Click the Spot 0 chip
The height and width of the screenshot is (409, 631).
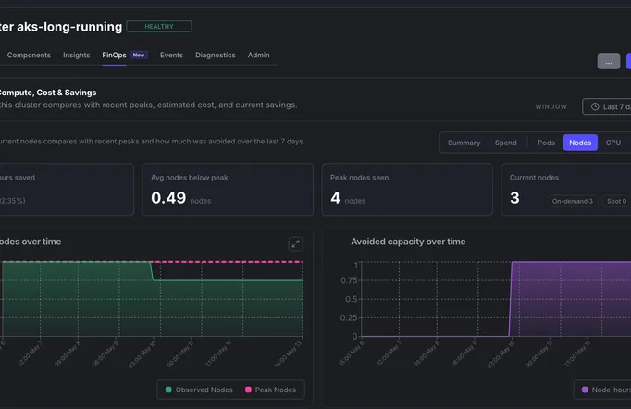click(616, 201)
